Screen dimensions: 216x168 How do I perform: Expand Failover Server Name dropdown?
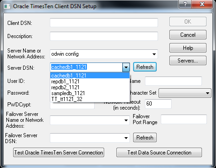pyautogui.click(x=126, y=120)
